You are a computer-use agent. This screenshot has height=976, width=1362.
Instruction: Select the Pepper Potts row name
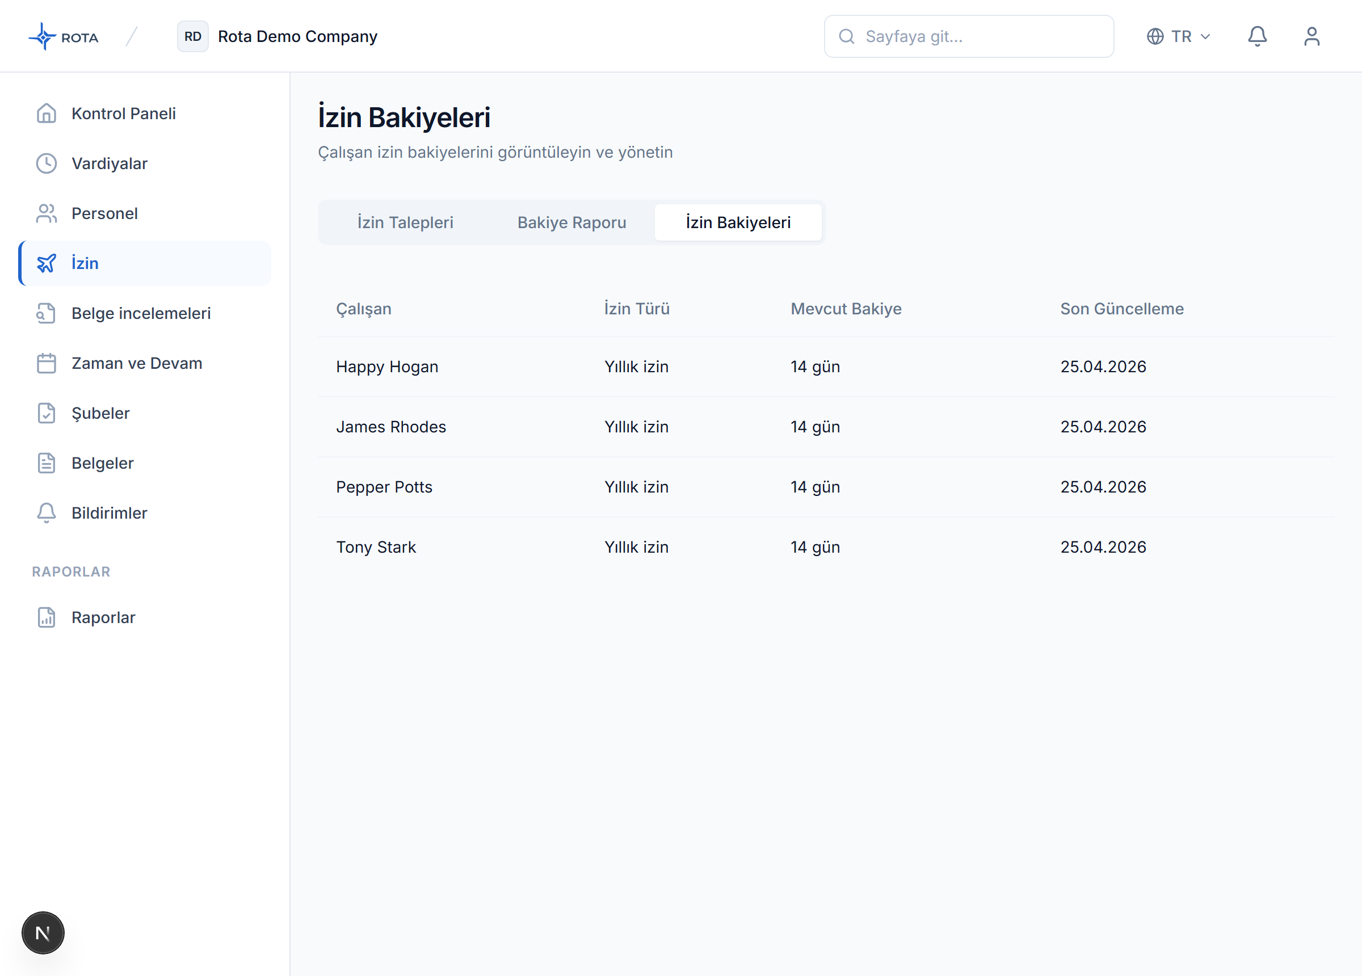[384, 487]
